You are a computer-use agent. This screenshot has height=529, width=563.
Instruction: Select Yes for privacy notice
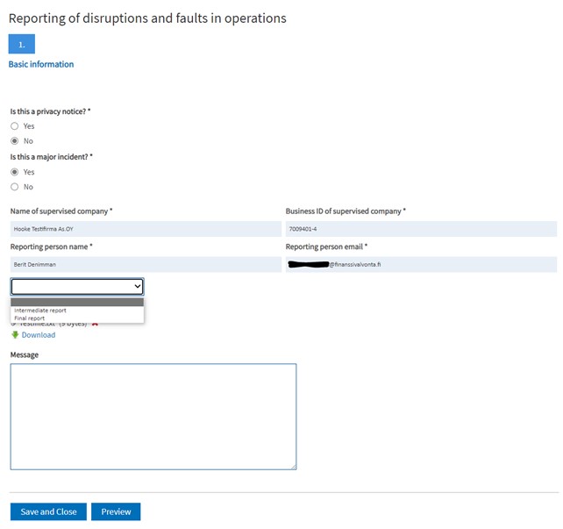click(x=15, y=126)
